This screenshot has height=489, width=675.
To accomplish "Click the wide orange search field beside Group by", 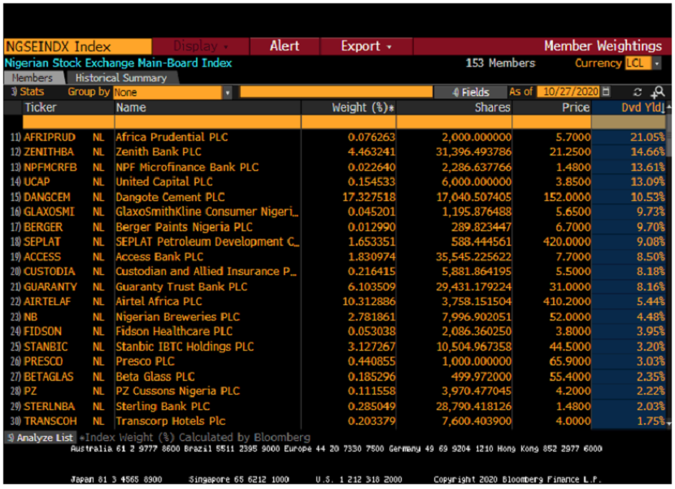I will point(336,92).
